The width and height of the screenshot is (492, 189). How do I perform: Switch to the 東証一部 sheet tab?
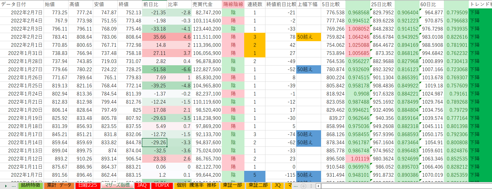point(232,185)
